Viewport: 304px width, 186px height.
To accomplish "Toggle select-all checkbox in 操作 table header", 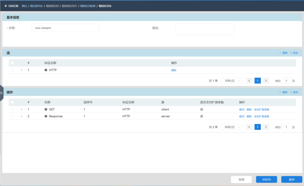I will (x=12, y=102).
